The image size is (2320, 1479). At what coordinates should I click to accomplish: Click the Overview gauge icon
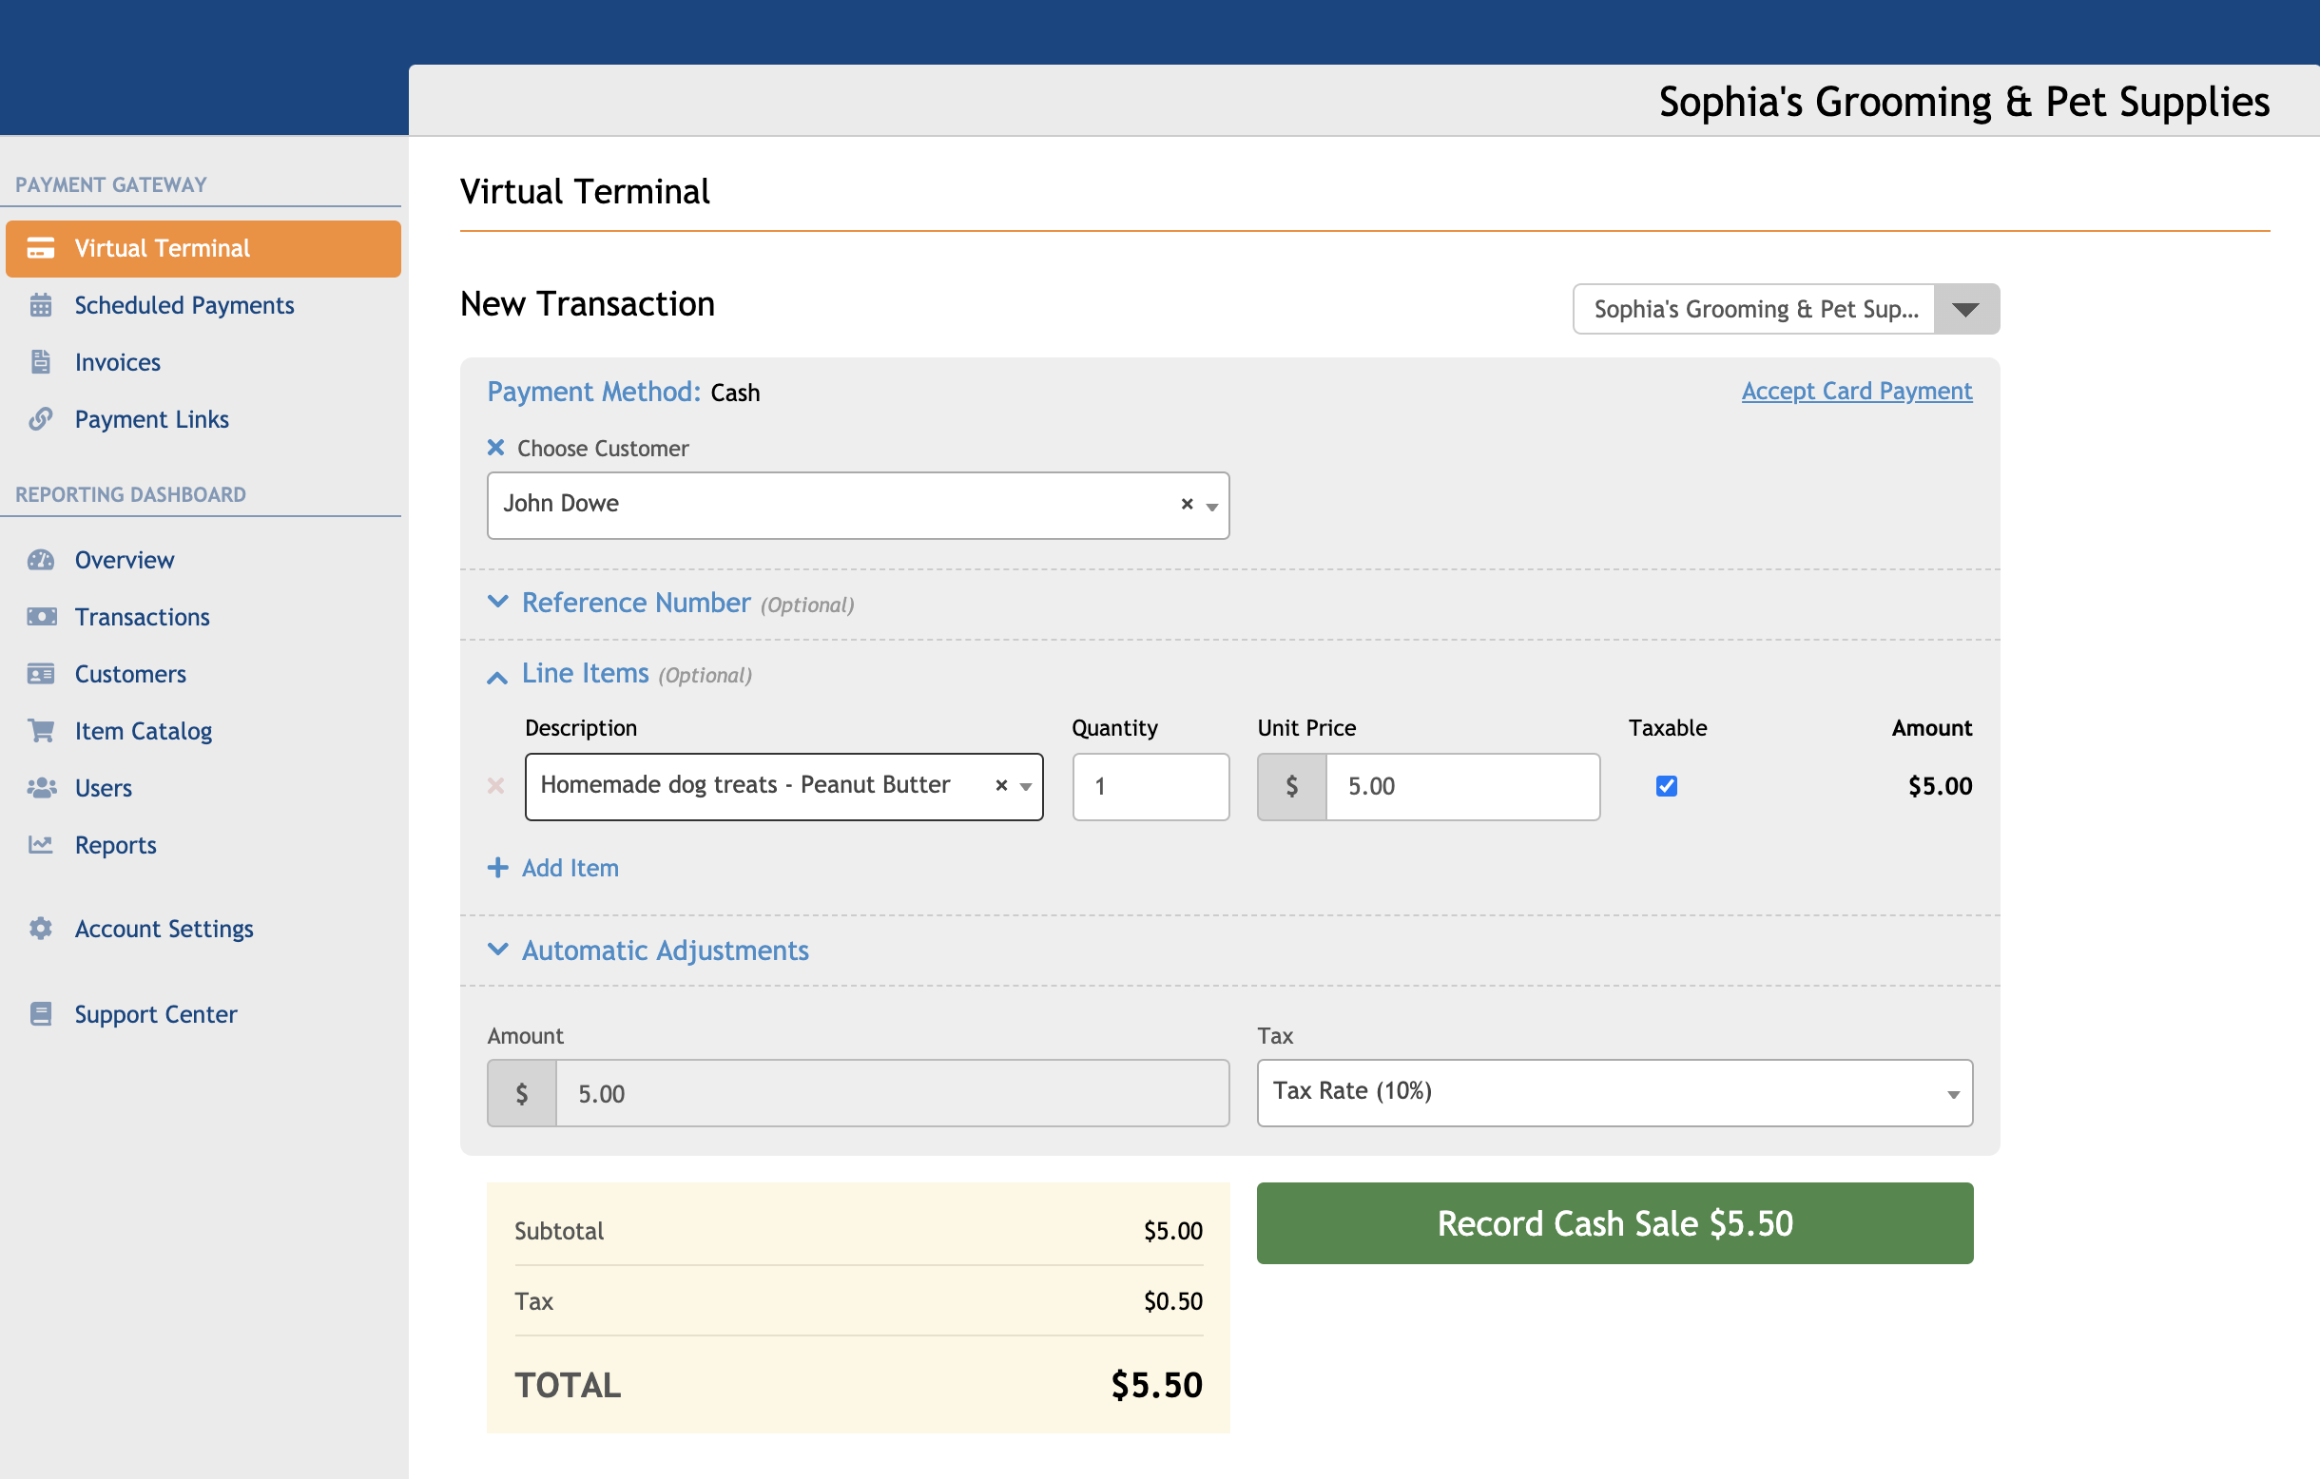41,560
